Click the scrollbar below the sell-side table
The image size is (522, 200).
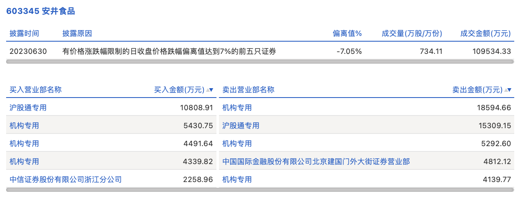[366, 189]
